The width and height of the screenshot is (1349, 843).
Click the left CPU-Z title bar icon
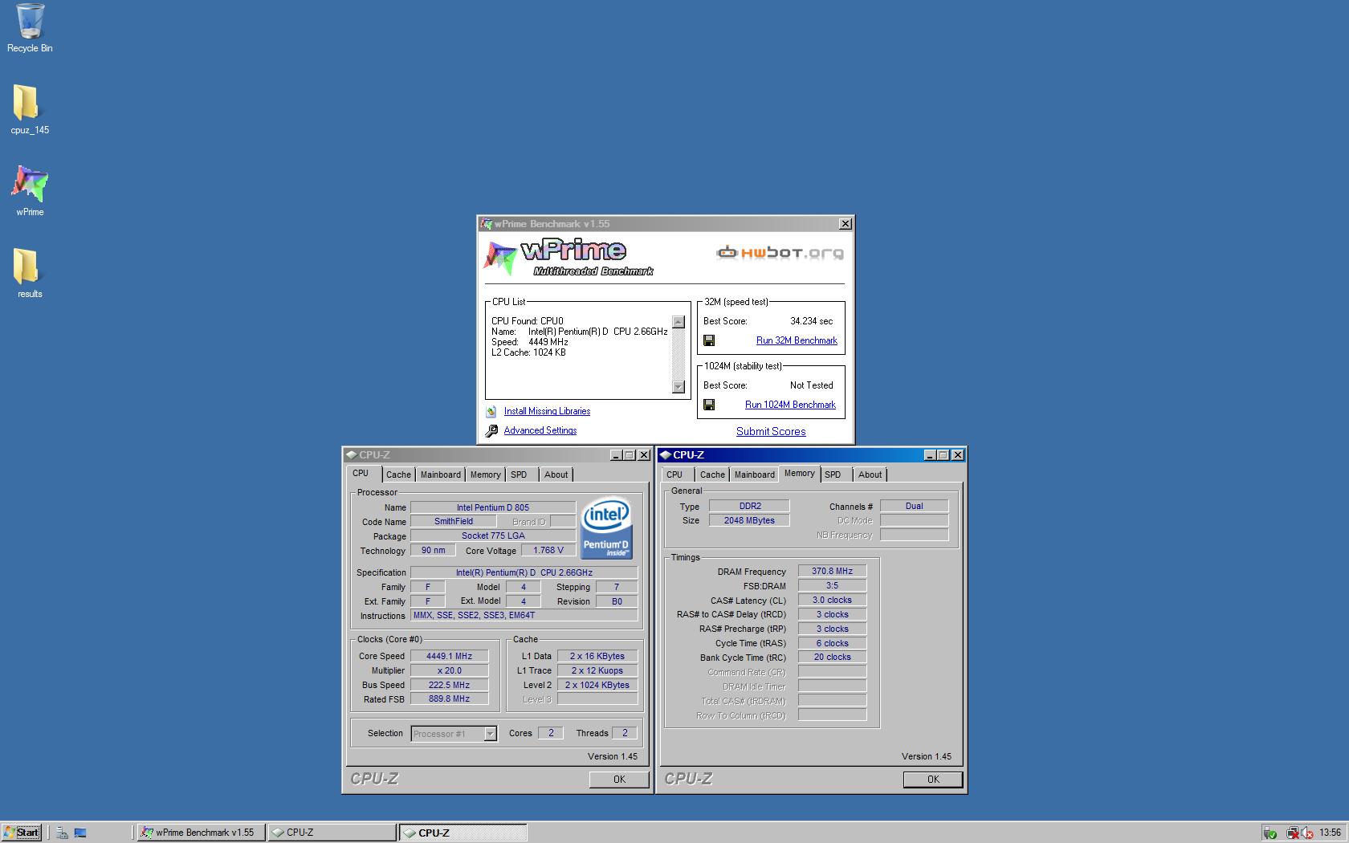[x=352, y=455]
